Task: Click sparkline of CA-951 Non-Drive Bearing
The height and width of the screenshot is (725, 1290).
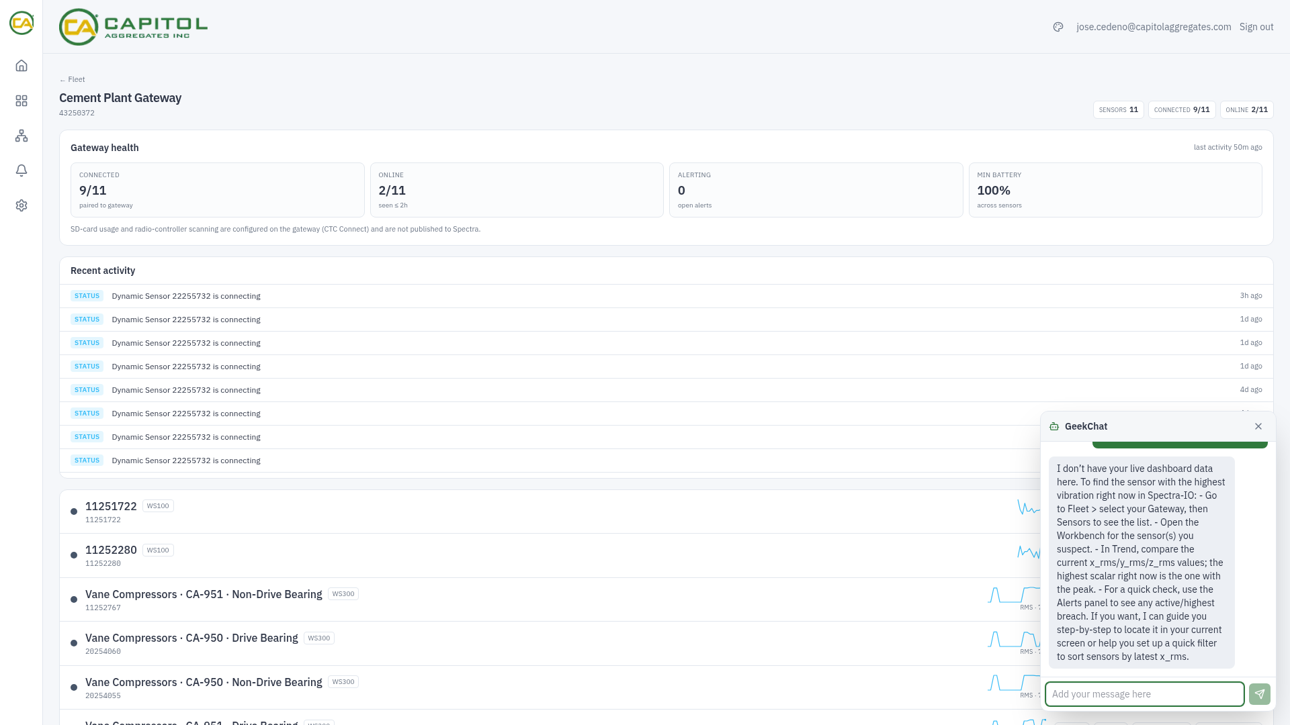Action: click(x=1014, y=595)
